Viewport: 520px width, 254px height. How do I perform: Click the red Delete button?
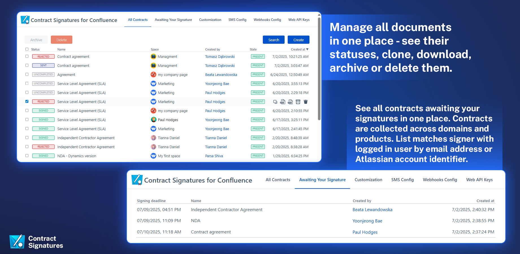(x=62, y=40)
